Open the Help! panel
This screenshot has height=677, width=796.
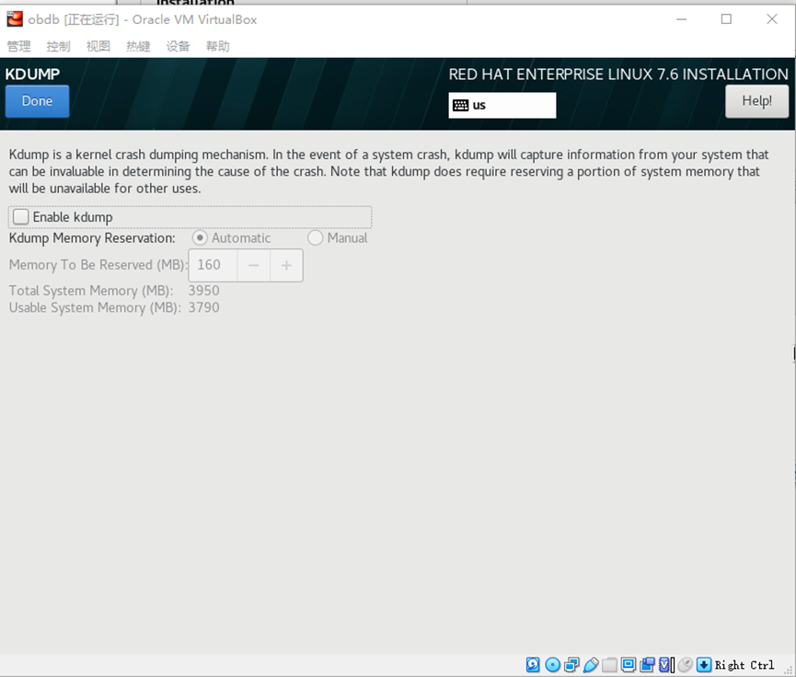click(756, 101)
